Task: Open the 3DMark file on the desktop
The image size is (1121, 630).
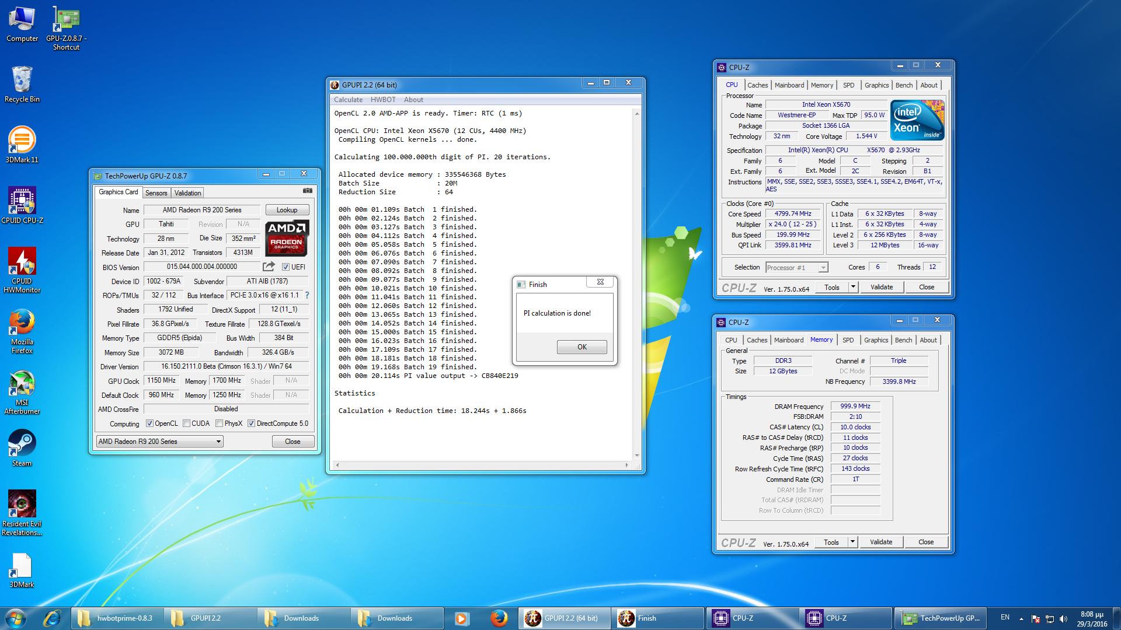Action: (22, 570)
